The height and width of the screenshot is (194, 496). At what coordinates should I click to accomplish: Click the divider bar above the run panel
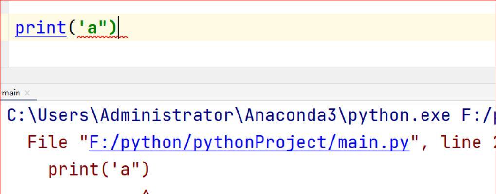(248, 76)
